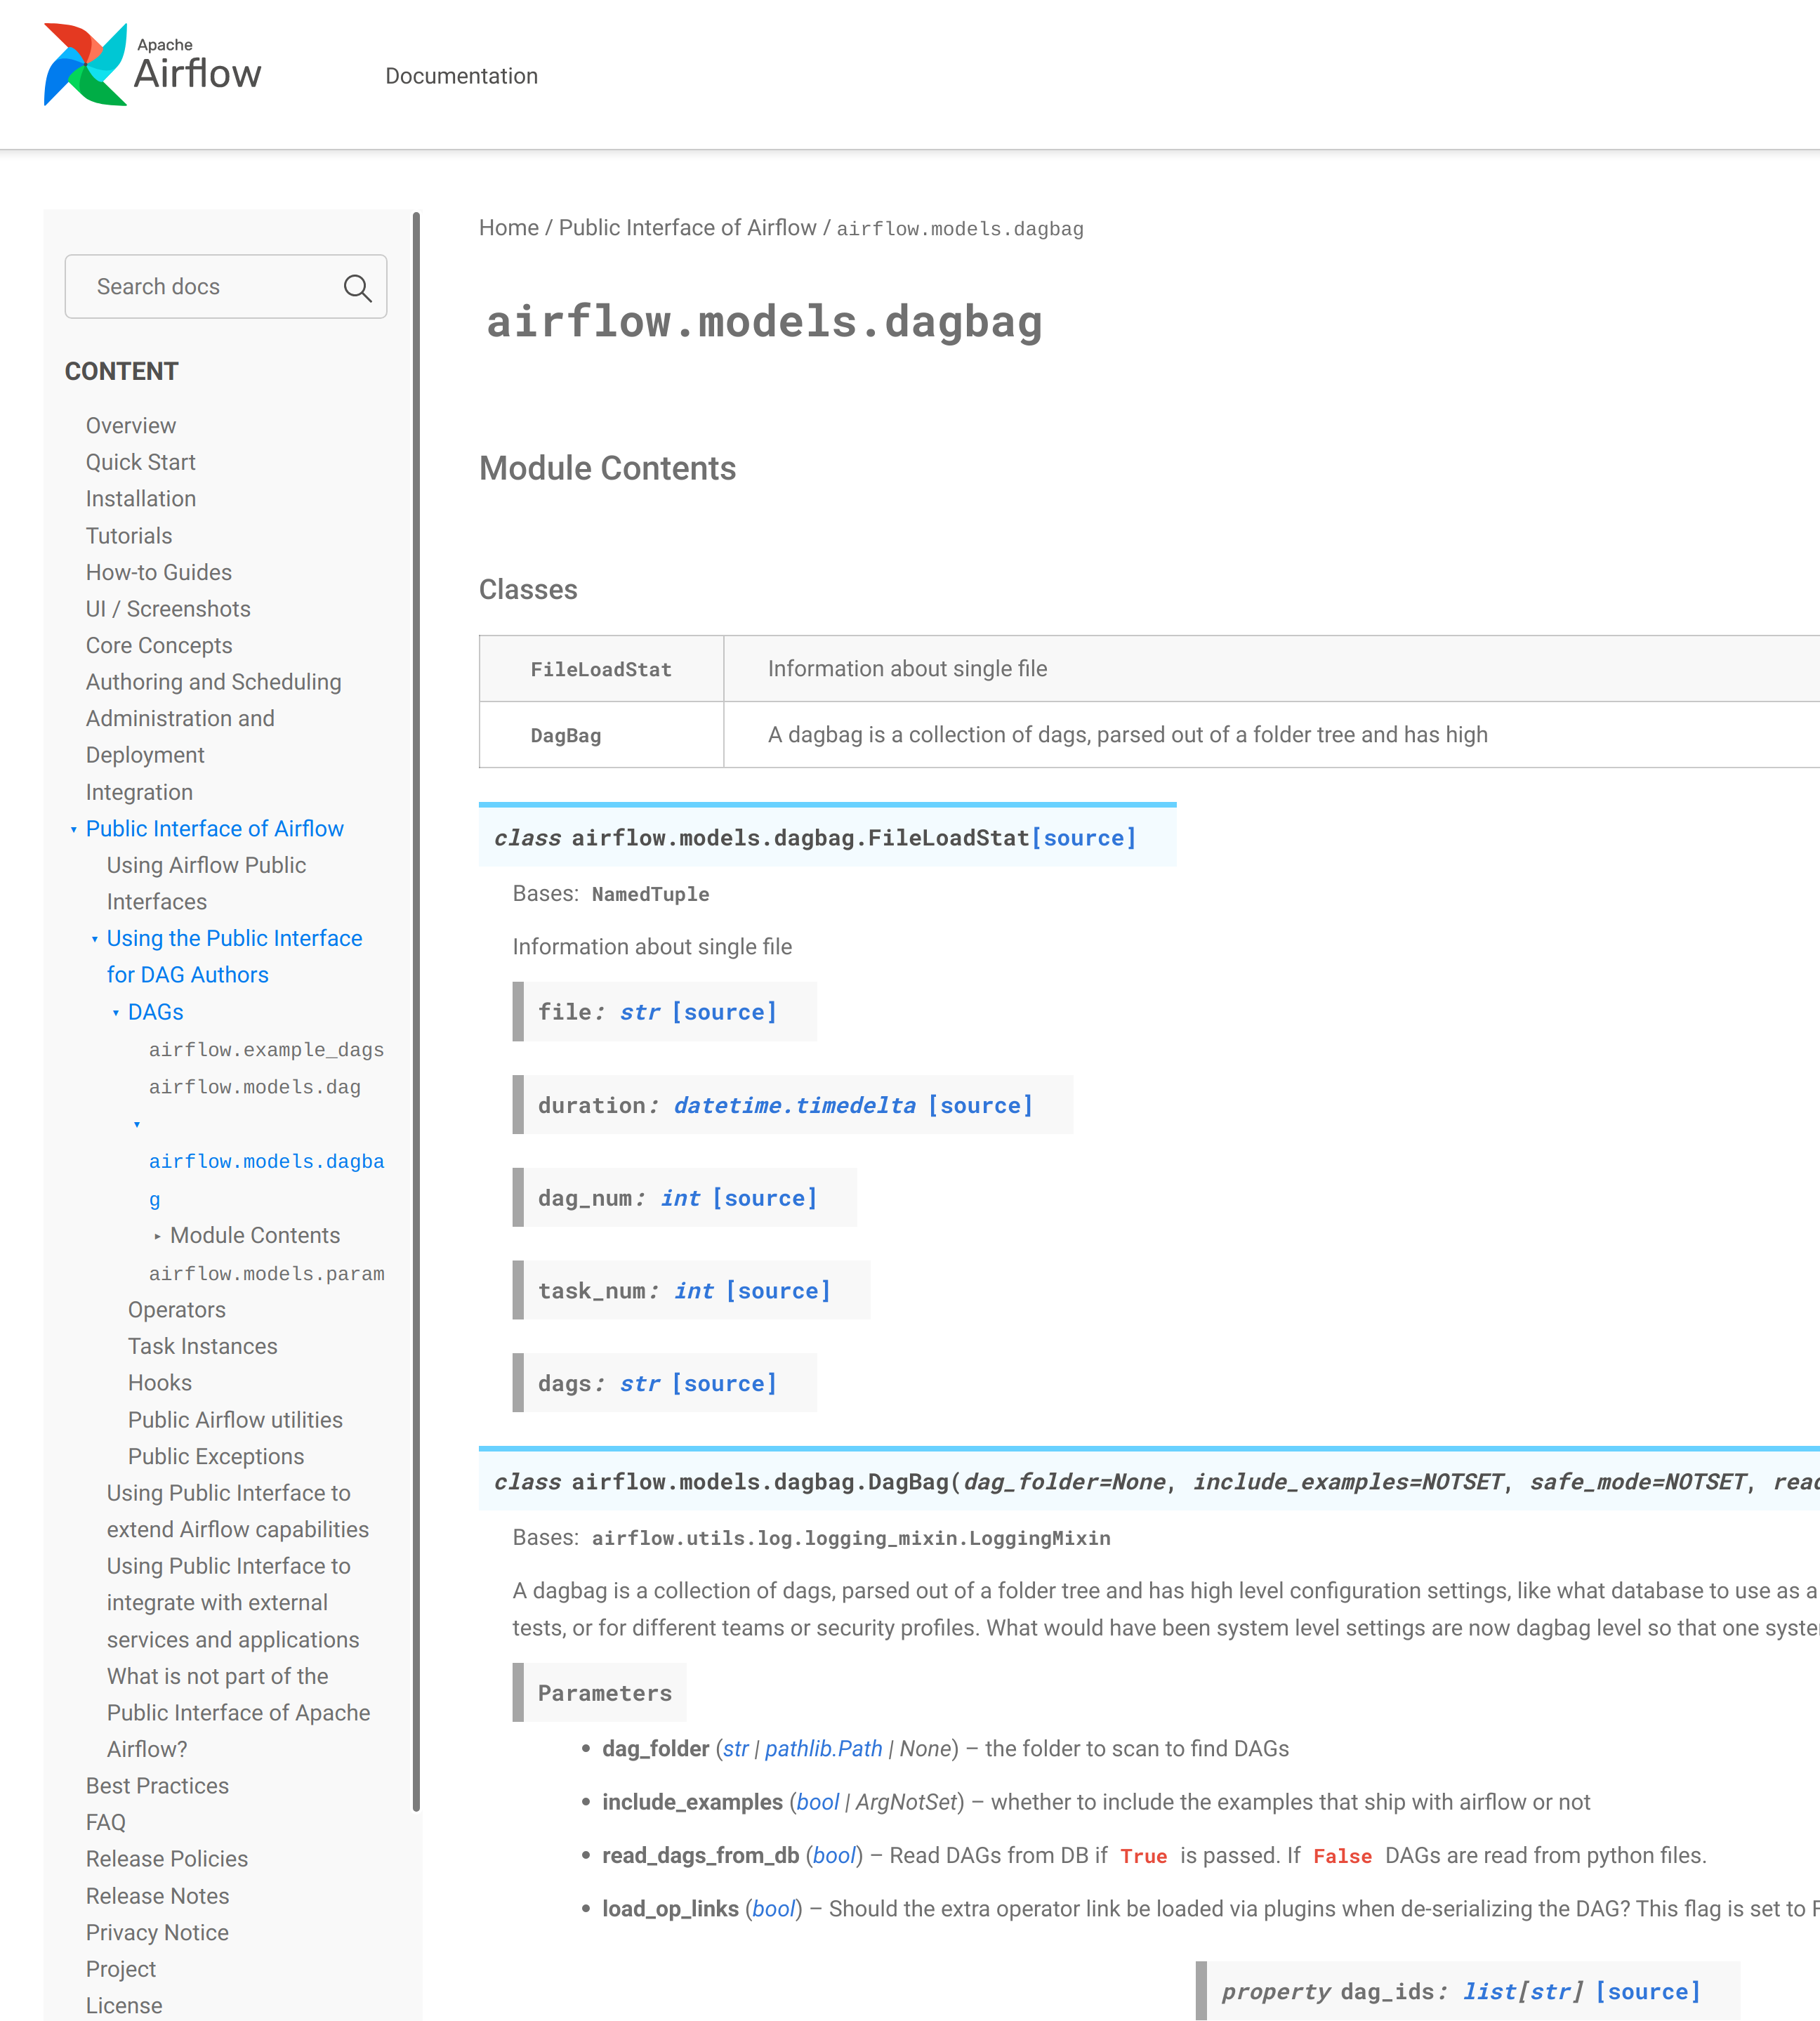This screenshot has width=1820, height=2021.
Task: Collapse the DAGs tree node
Action: pyautogui.click(x=116, y=1013)
